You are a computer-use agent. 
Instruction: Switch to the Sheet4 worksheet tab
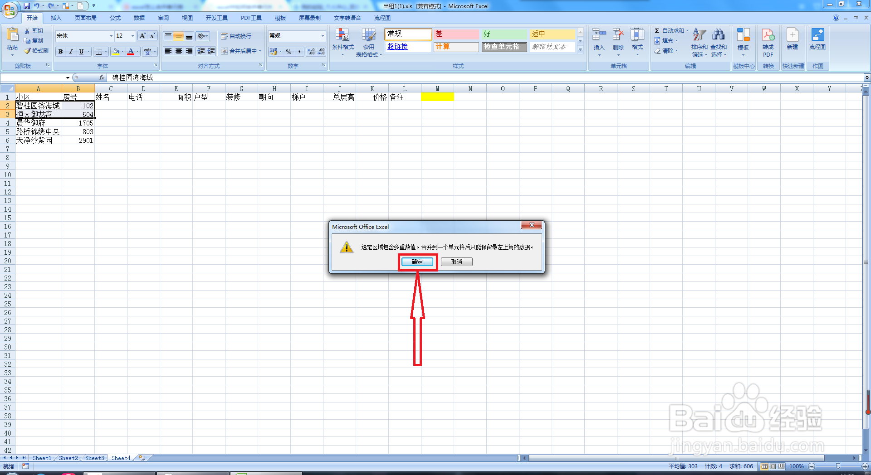pyautogui.click(x=121, y=458)
